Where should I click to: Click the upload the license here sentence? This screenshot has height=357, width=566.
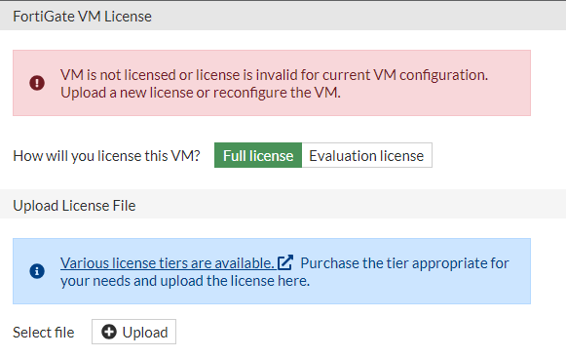185,281
